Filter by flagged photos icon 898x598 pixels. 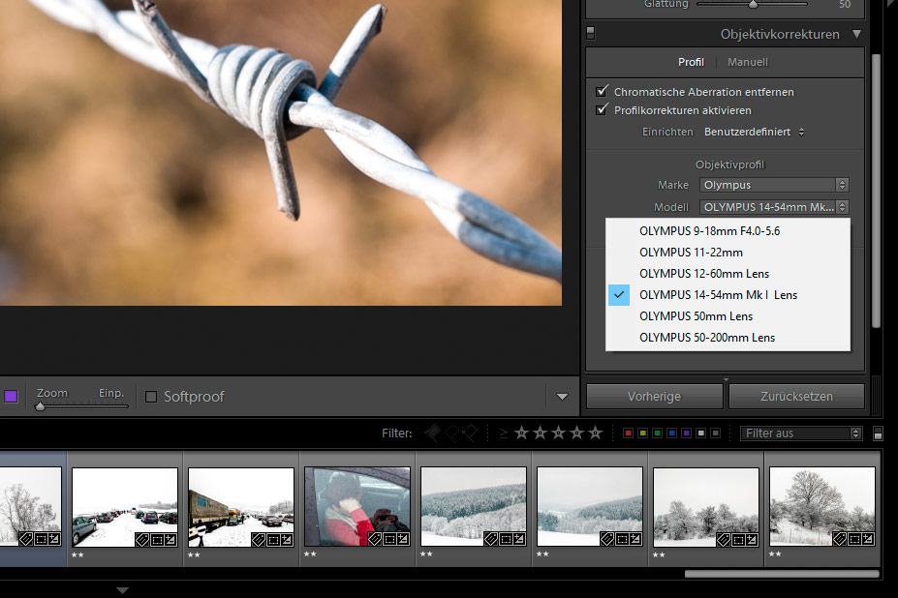point(433,434)
